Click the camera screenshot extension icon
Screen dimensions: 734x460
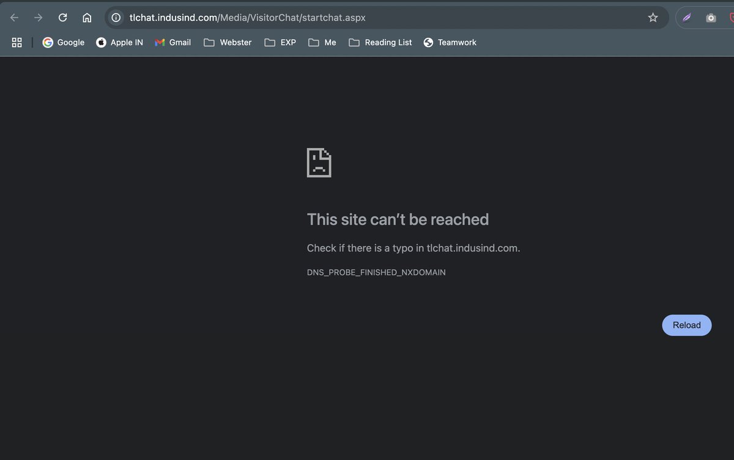click(711, 18)
